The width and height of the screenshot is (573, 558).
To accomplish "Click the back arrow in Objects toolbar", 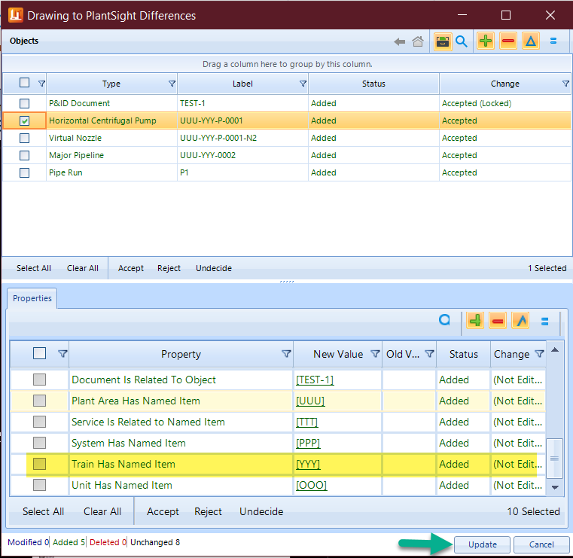I will 399,41.
